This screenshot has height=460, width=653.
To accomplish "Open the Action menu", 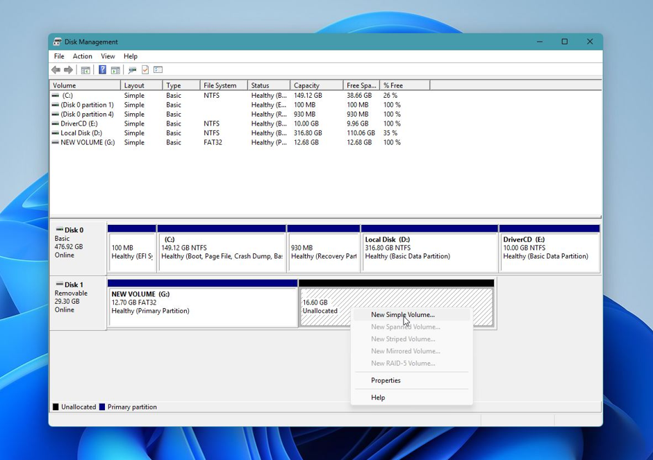I will 83,56.
